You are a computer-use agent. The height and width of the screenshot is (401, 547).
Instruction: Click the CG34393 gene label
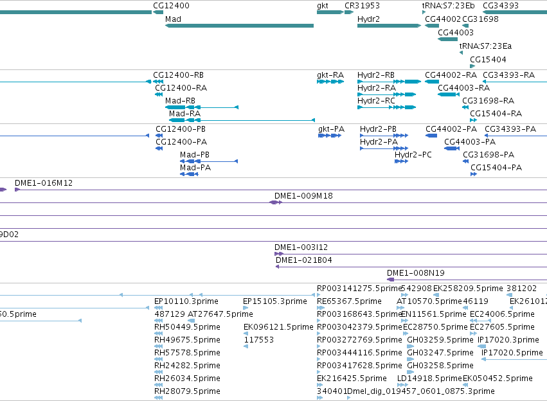click(x=501, y=6)
